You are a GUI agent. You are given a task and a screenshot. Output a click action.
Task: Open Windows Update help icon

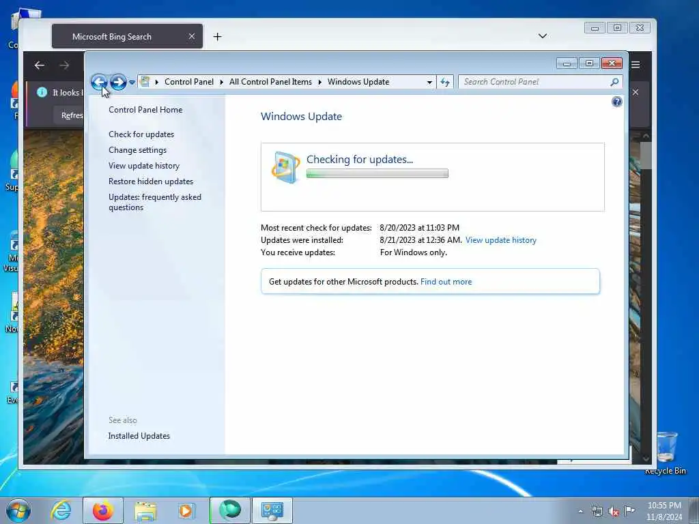point(617,102)
